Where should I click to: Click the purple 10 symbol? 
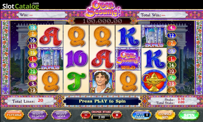[76, 59]
